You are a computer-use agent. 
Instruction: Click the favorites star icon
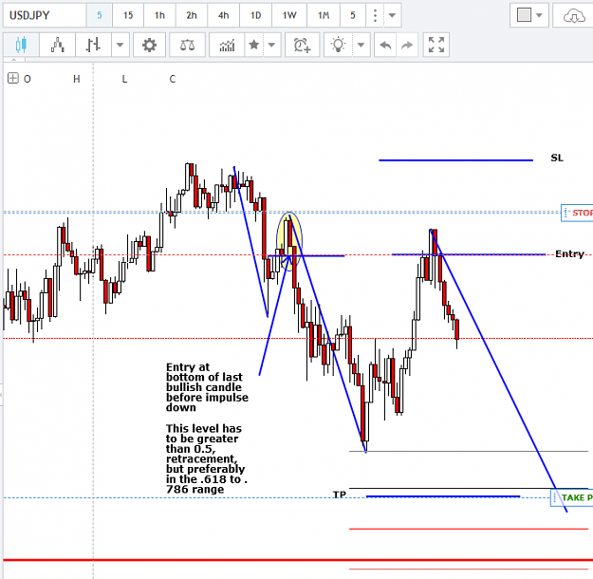(x=254, y=45)
